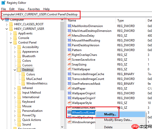Screen dimensions: 152x129
Task: Collapse the Desktop key
Action: coord(15,70)
